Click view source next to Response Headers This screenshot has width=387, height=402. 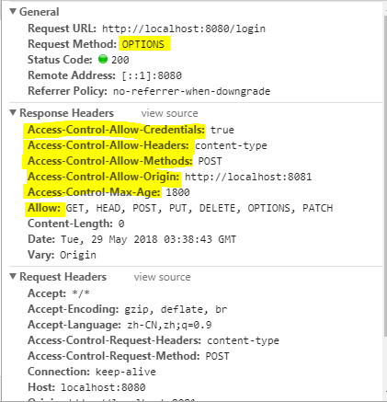[x=169, y=113]
